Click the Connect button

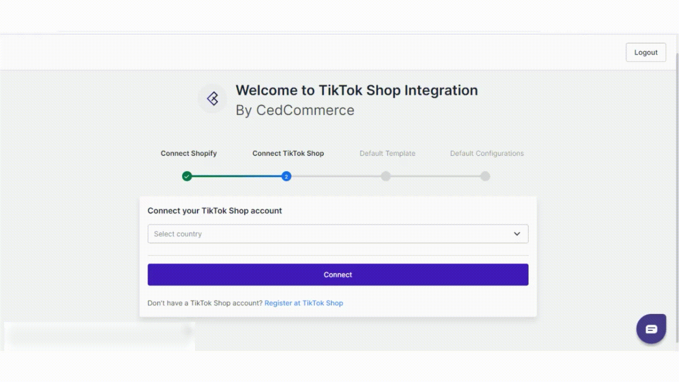coord(338,274)
